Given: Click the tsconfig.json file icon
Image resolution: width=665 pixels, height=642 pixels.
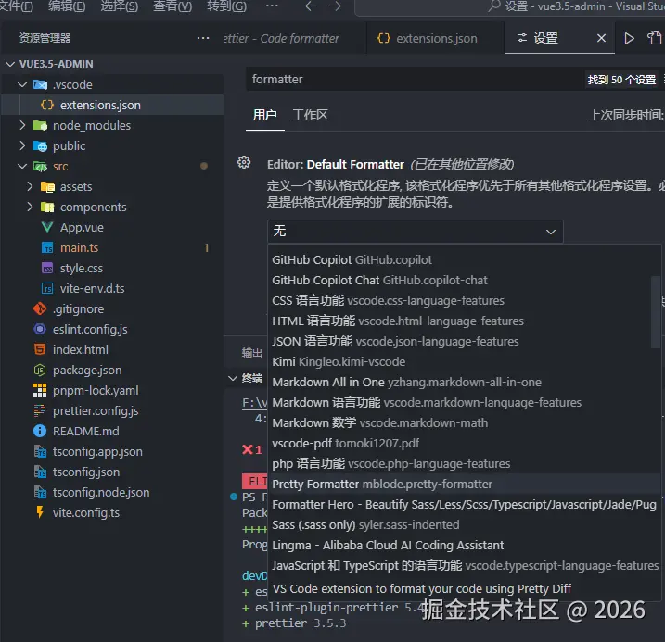Looking at the screenshot, I should 40,472.
